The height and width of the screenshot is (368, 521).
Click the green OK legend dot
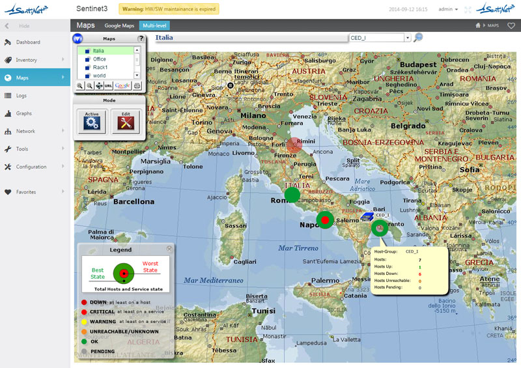pos(84,341)
